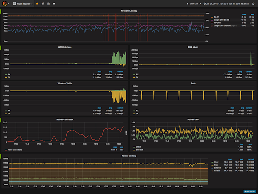
Task: Save the dashboard with the floppy-disk icon
Action: [49, 4]
